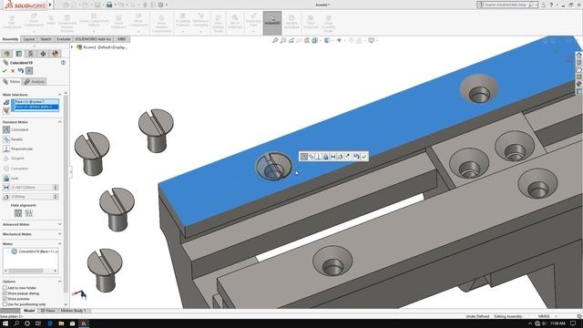Image resolution: width=583 pixels, height=328 pixels.
Task: Collapse the Mate Selections section
Action: tap(60, 95)
